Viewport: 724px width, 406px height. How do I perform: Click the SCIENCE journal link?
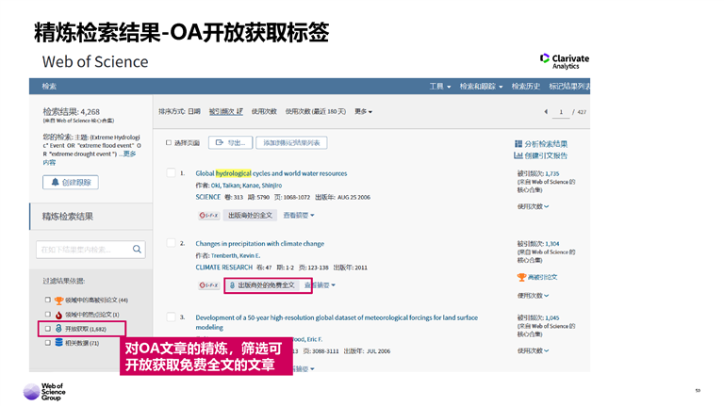pyautogui.click(x=207, y=197)
